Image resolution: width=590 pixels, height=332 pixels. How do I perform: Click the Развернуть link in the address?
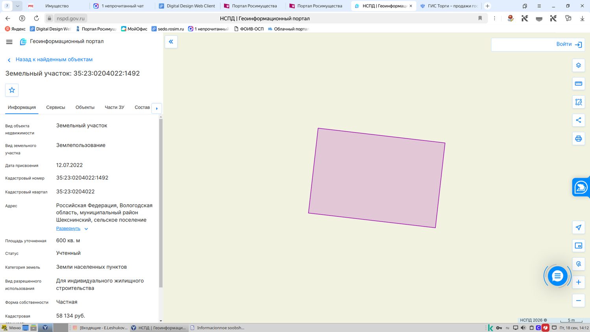(68, 229)
